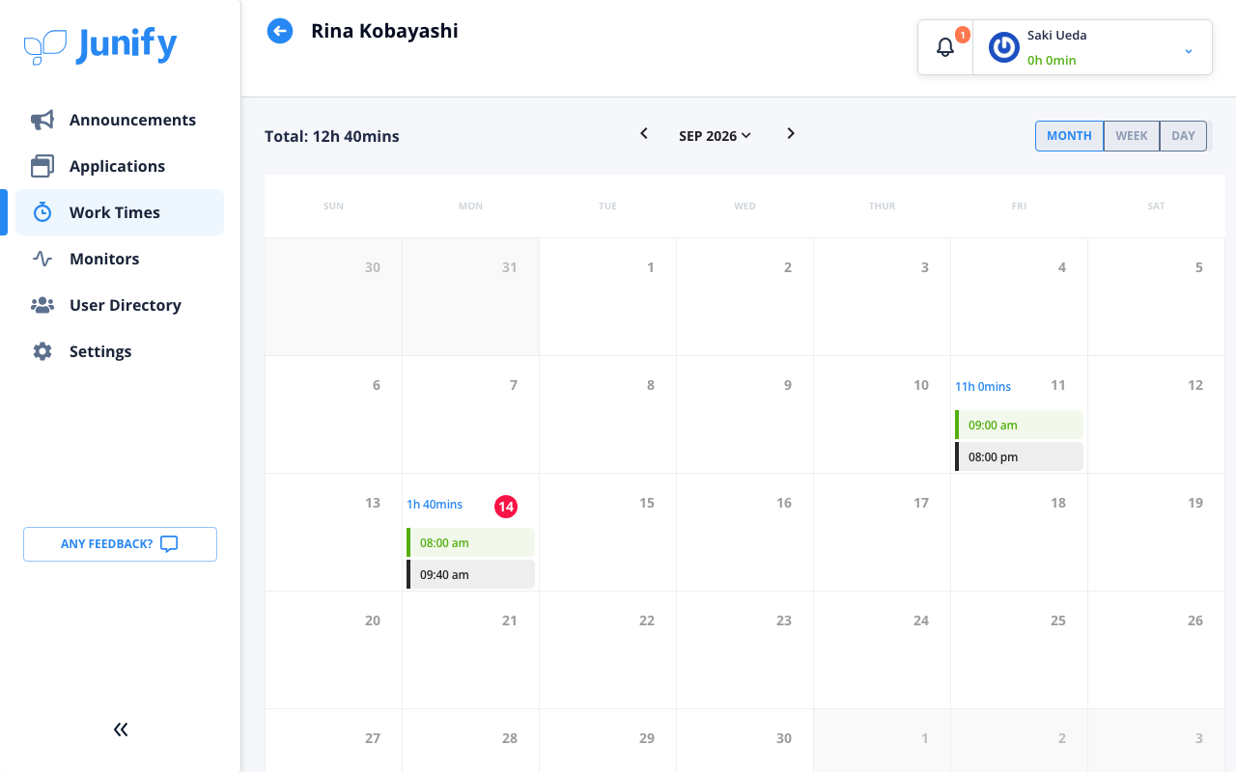
Task: Go to previous month
Action: (x=644, y=133)
